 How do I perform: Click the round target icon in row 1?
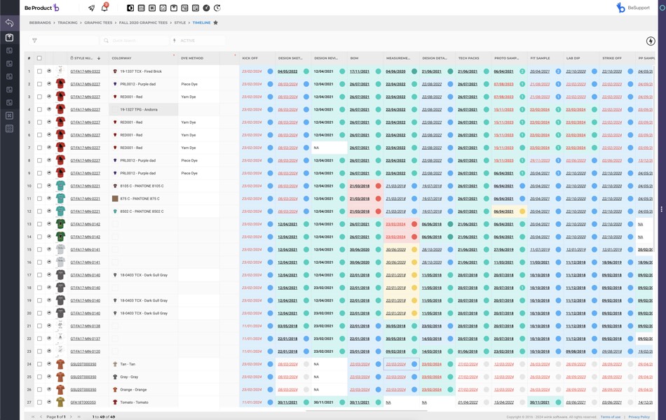(49, 71)
